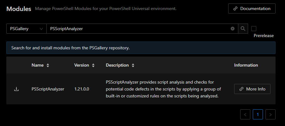Screen dimensions: 285x126
Task: Select page 1 in pagination
Action: point(258,114)
